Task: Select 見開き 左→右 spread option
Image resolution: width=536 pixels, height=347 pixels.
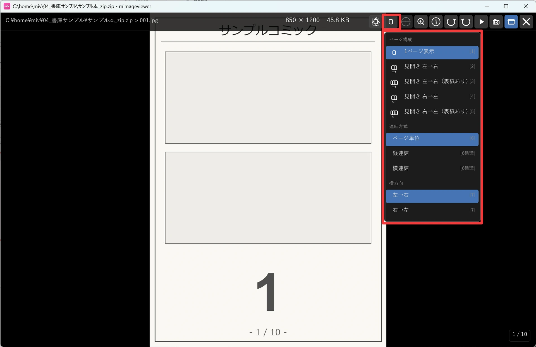Action: 432,67
